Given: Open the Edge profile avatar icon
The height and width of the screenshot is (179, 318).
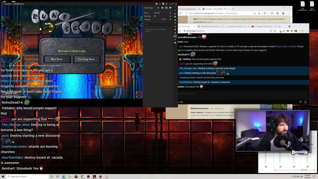Looking at the screenshot, I should [x=283, y=13].
